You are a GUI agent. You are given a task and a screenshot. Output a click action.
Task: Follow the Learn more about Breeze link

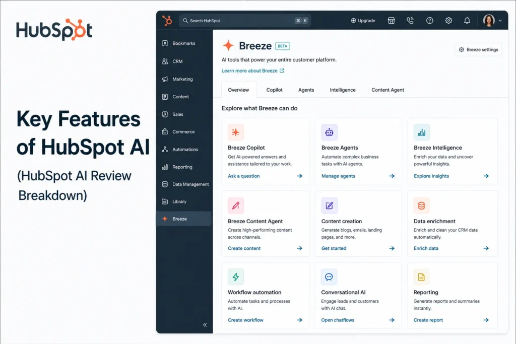(252, 71)
